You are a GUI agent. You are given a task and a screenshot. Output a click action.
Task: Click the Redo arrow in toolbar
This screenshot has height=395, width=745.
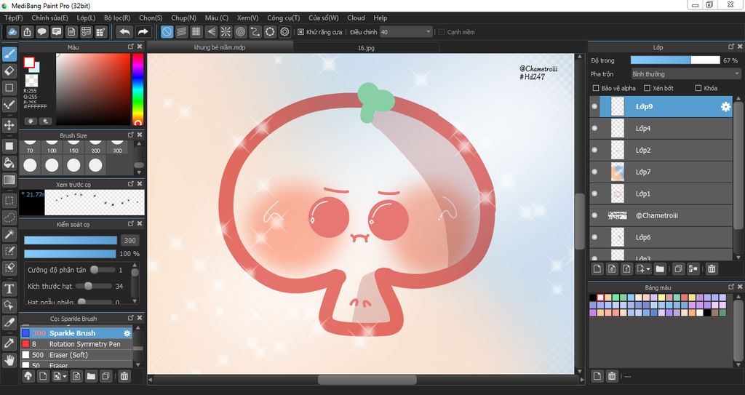tap(143, 32)
